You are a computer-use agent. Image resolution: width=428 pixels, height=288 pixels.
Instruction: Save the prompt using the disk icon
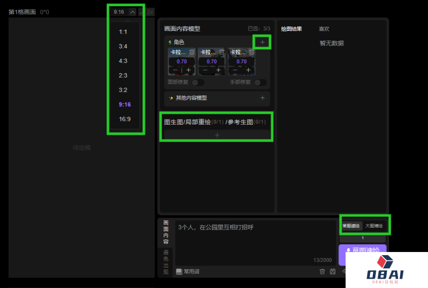point(332,271)
